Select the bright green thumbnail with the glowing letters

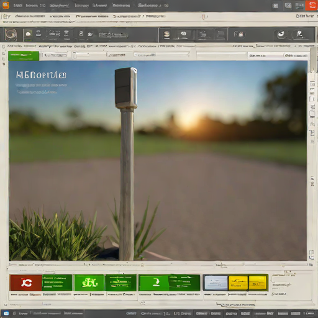pyautogui.click(x=89, y=283)
